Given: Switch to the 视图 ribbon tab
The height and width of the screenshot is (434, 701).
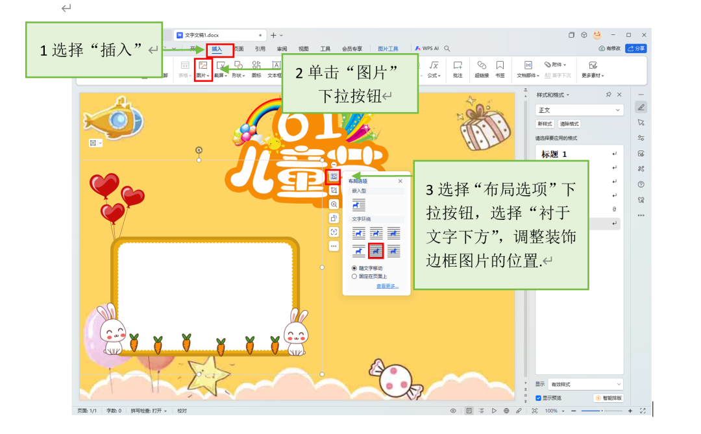Looking at the screenshot, I should [x=304, y=49].
